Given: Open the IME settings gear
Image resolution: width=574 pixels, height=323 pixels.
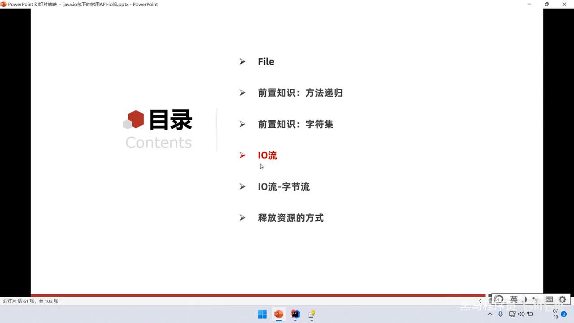Looking at the screenshot, I should coord(562,299).
